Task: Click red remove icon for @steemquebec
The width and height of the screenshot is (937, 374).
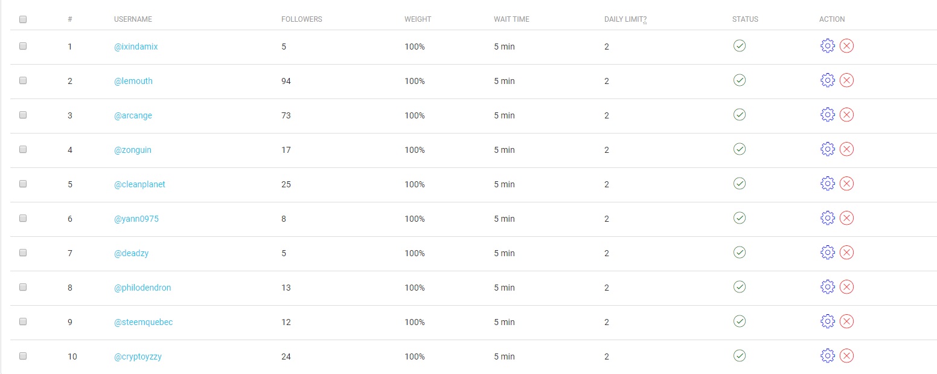Action: 847,321
